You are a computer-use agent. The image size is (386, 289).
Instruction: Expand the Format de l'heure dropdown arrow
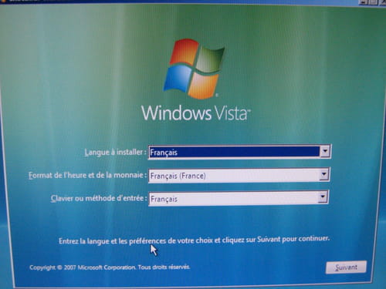(324, 175)
